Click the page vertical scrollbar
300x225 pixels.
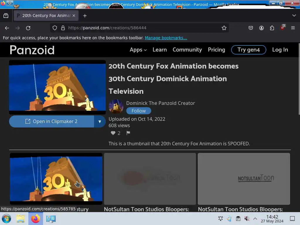click(x=299, y=79)
